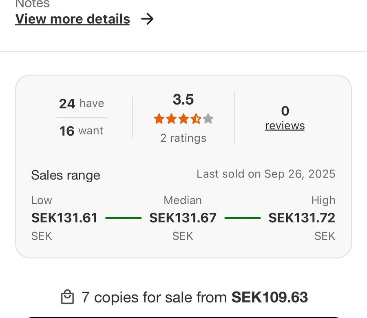
Task: Open the 7 copies for sale listing
Action: 195,297
